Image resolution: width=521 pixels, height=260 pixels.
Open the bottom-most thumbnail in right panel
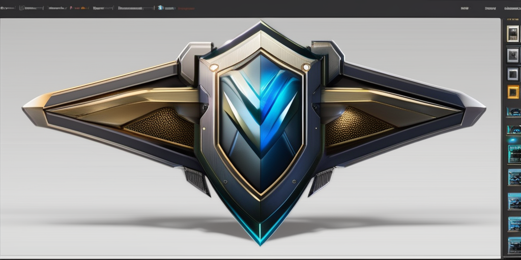(x=514, y=245)
